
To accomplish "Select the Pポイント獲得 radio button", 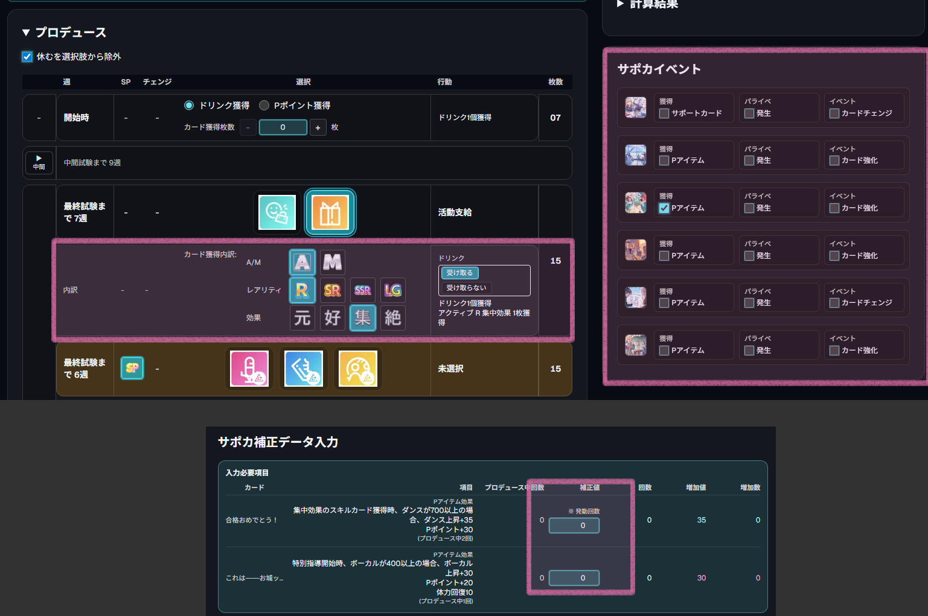I will click(x=264, y=104).
